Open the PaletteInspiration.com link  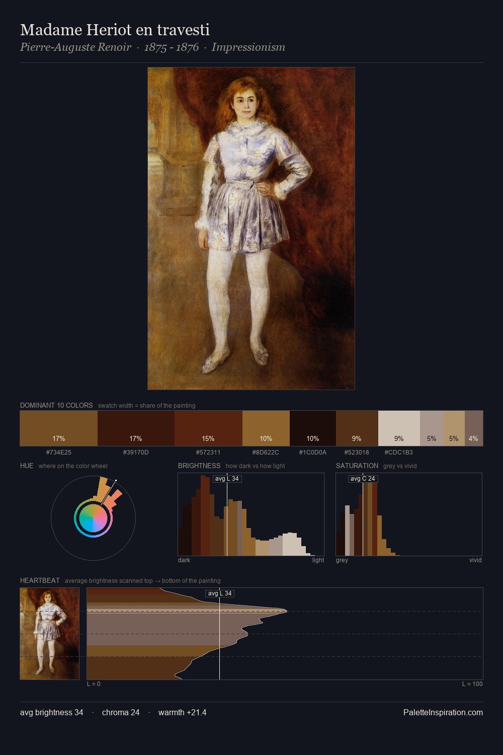coord(443,712)
